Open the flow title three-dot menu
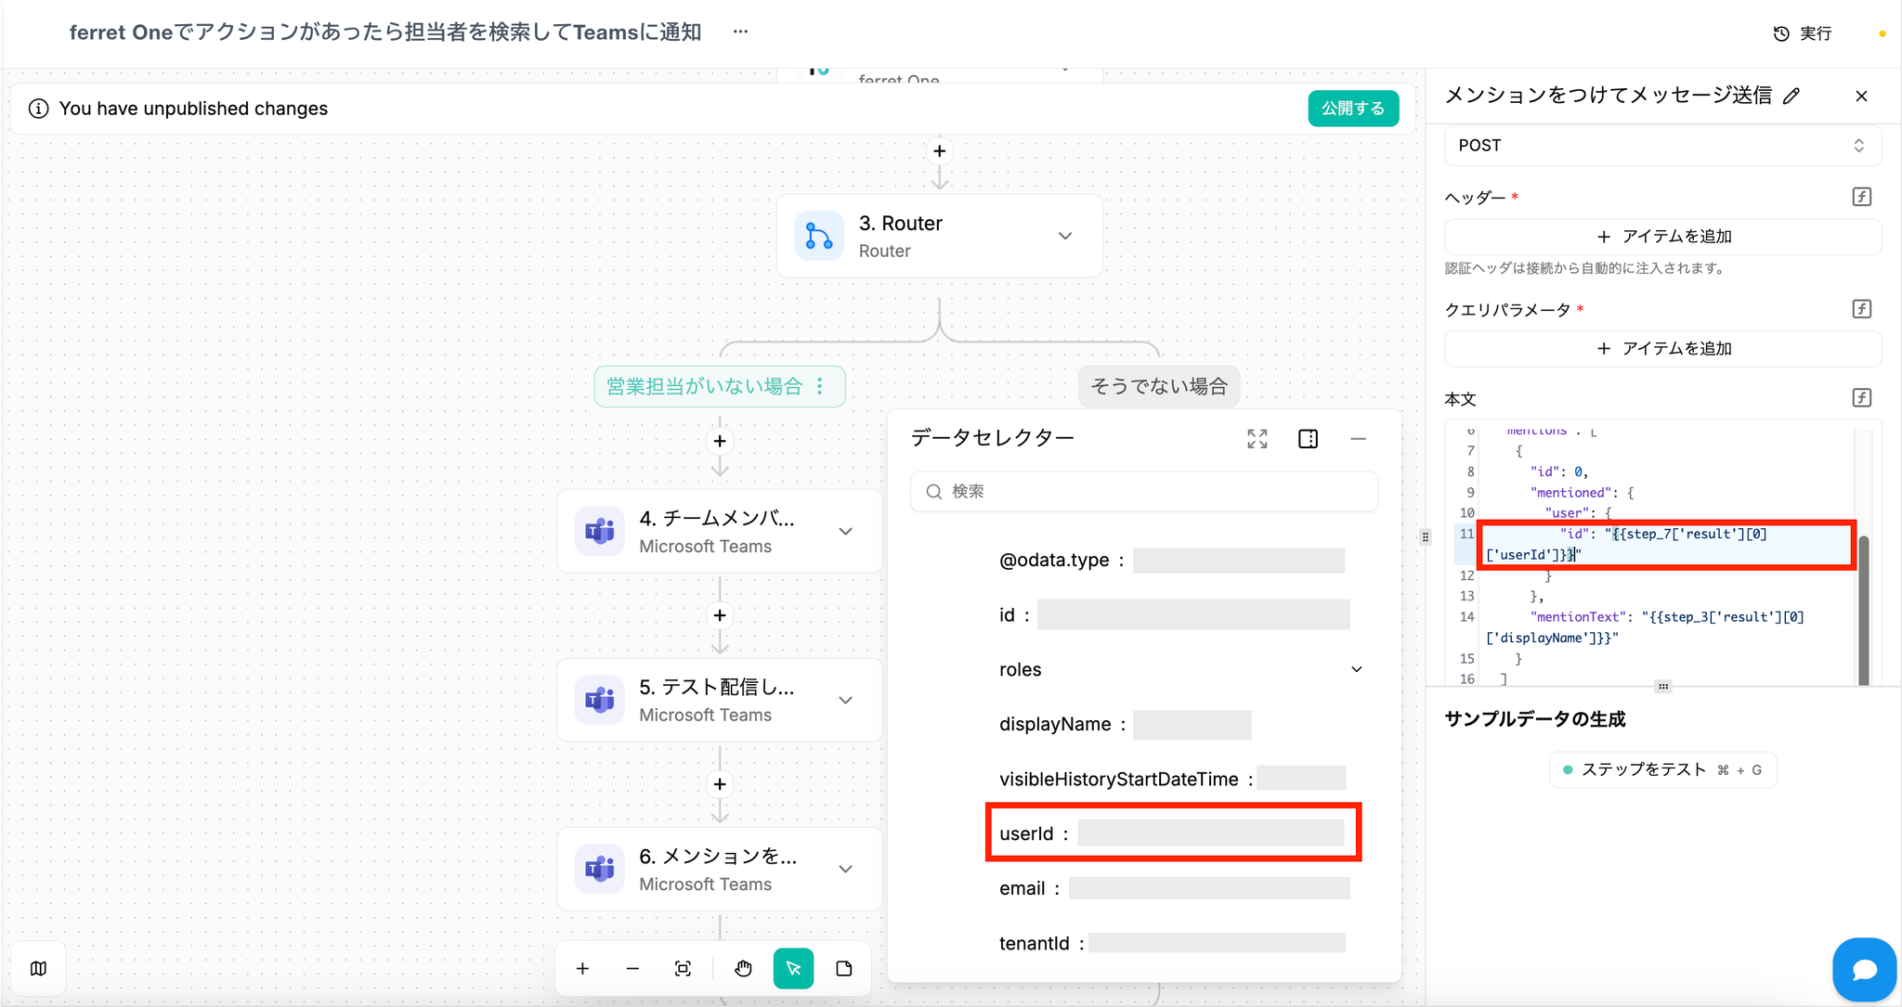This screenshot has width=1902, height=1007. [740, 32]
